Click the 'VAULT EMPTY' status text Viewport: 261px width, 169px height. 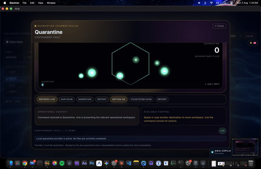click(x=213, y=84)
